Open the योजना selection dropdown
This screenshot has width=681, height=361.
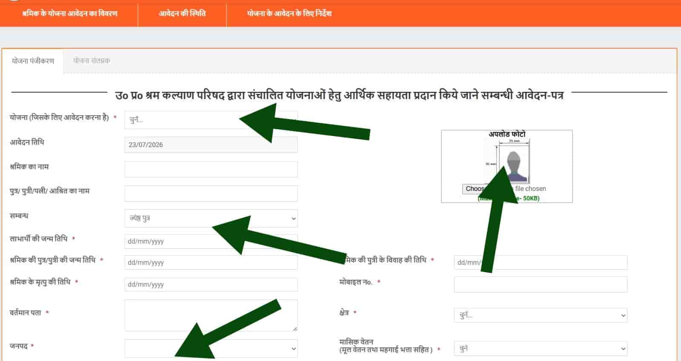point(211,120)
